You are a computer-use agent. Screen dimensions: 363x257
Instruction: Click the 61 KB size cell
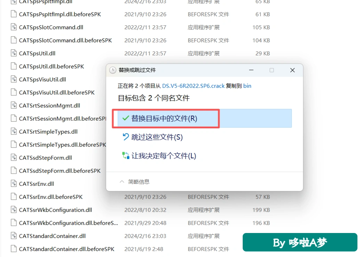[x=263, y=14]
